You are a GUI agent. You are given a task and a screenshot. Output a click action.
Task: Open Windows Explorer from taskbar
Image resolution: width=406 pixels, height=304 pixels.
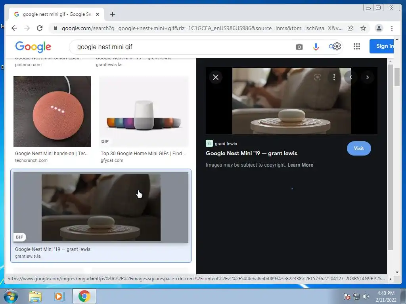click(x=35, y=296)
